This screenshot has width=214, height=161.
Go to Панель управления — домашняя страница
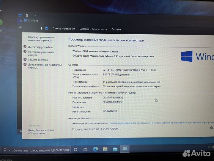coord(41,38)
